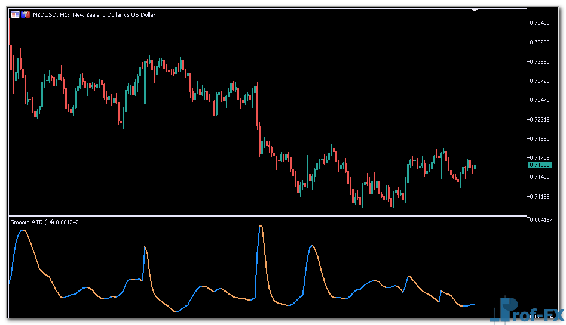Click the 0.73490 price scale label
566x325 pixels.
point(540,23)
